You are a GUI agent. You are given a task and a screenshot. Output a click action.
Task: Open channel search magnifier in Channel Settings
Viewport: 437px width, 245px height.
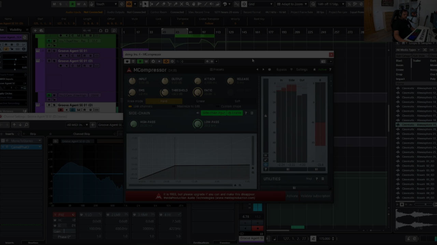point(26,125)
